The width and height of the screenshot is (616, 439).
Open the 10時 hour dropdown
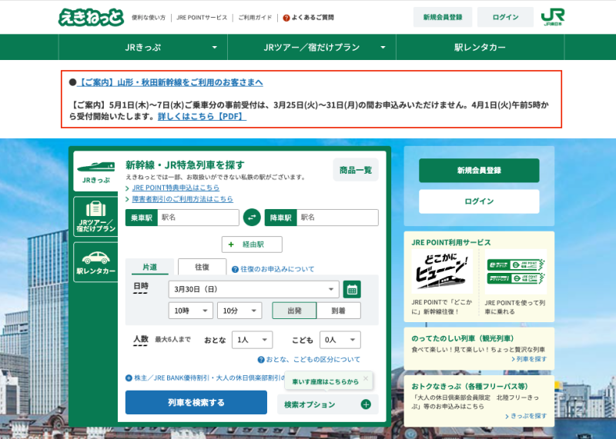point(191,311)
